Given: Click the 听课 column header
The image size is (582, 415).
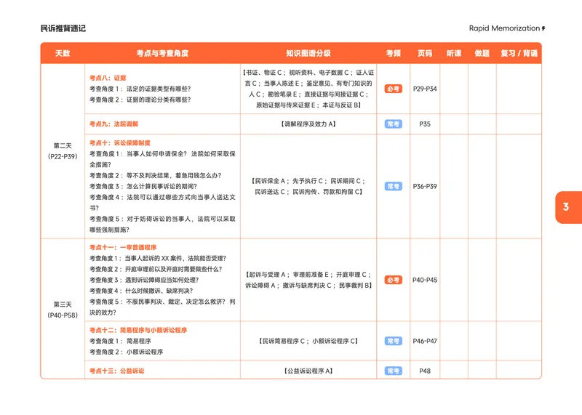Looking at the screenshot, I should 453,53.
